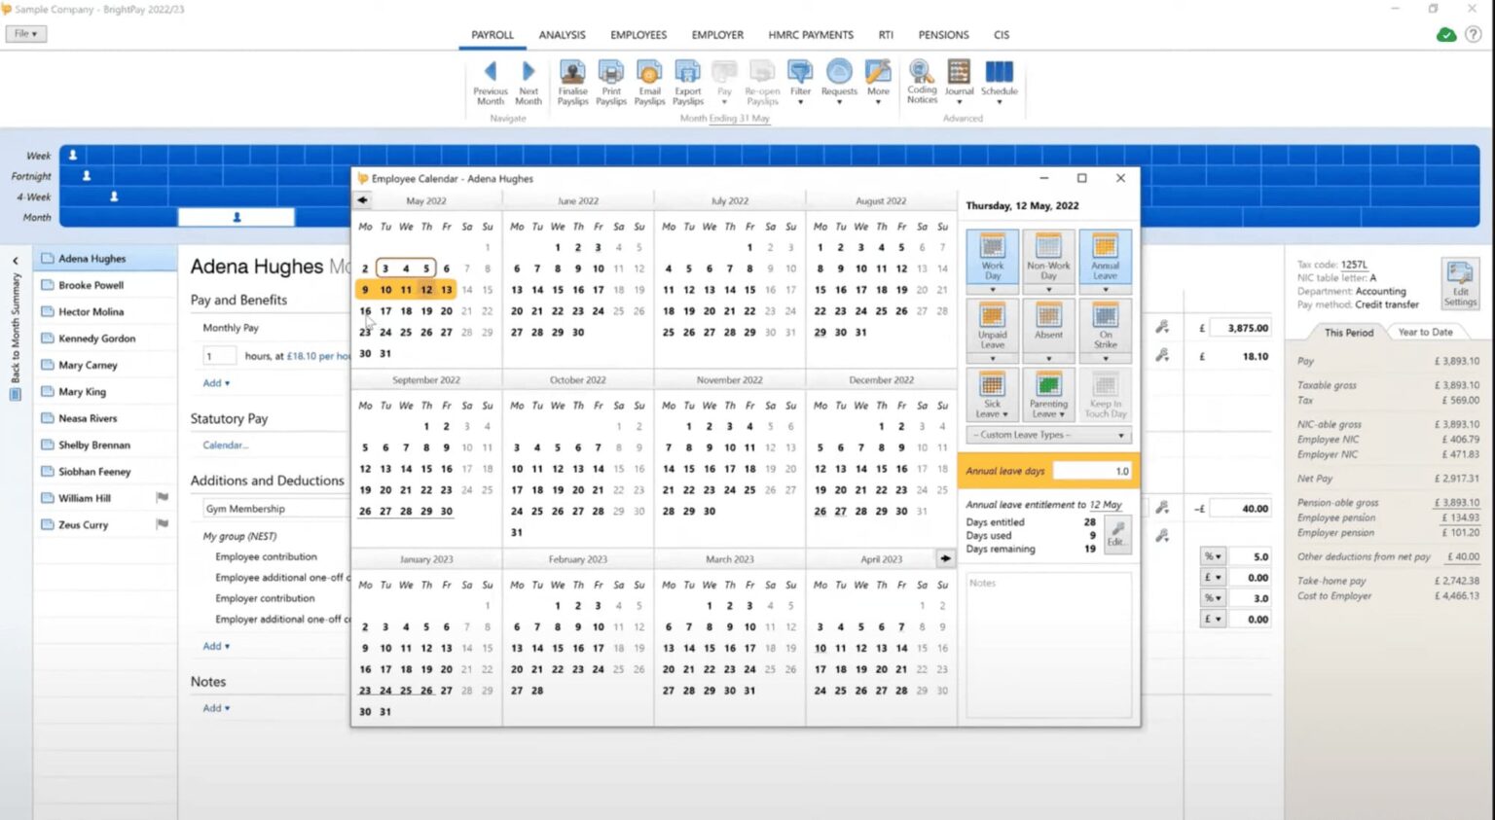Click the Email Payslips icon
The image size is (1495, 820).
(x=649, y=78)
